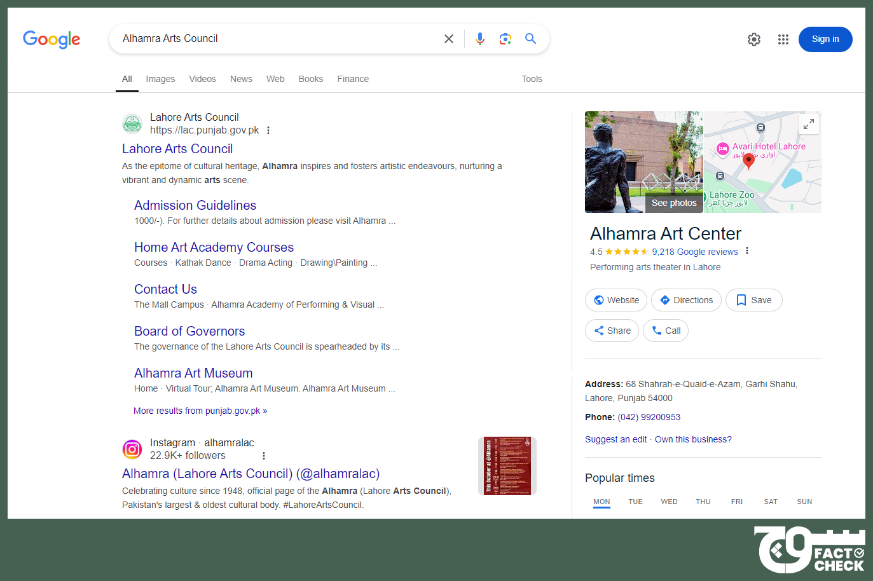Open more options for Instagram result
This screenshot has width=873, height=581.
click(x=264, y=456)
